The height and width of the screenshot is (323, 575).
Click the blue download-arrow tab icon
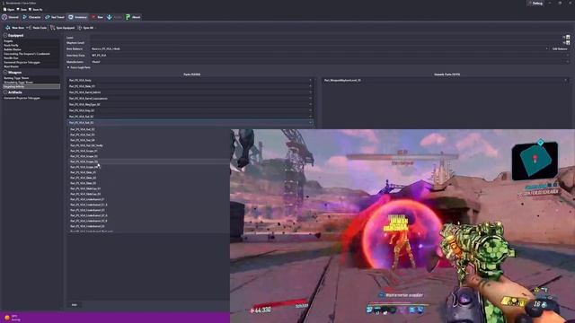[110, 17]
